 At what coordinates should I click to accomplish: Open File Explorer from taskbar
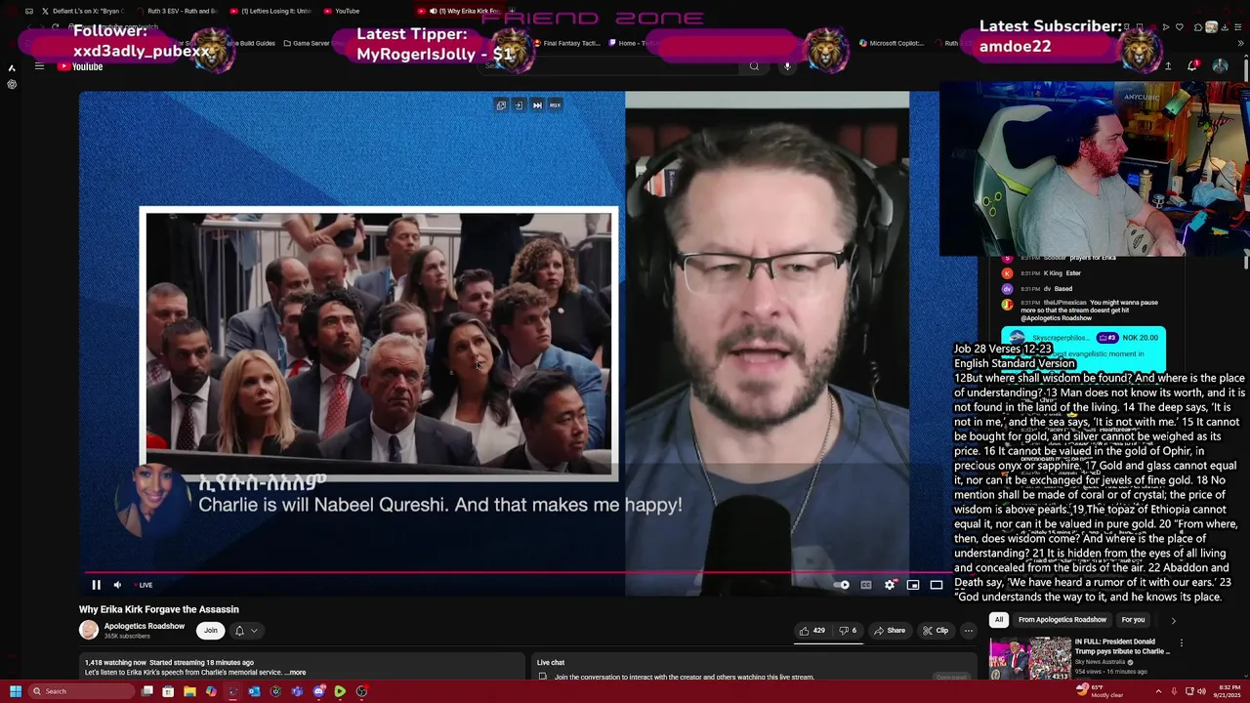tap(189, 691)
